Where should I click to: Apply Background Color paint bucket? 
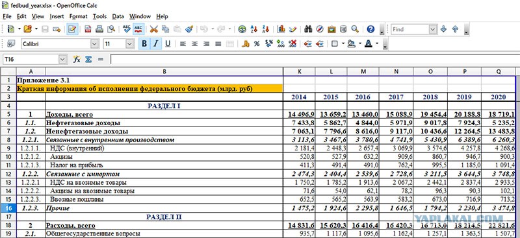pos(352,43)
